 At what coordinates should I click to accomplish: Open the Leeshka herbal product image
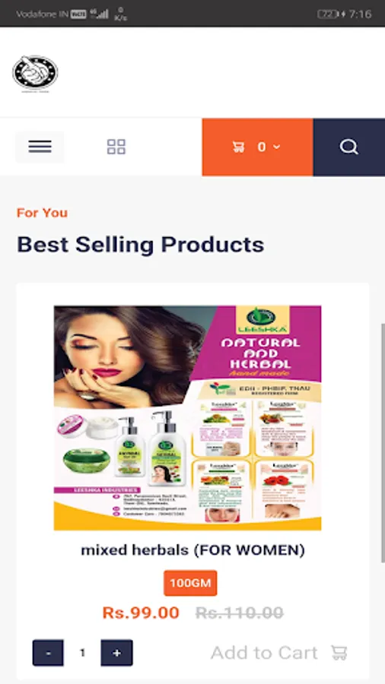[188, 418]
